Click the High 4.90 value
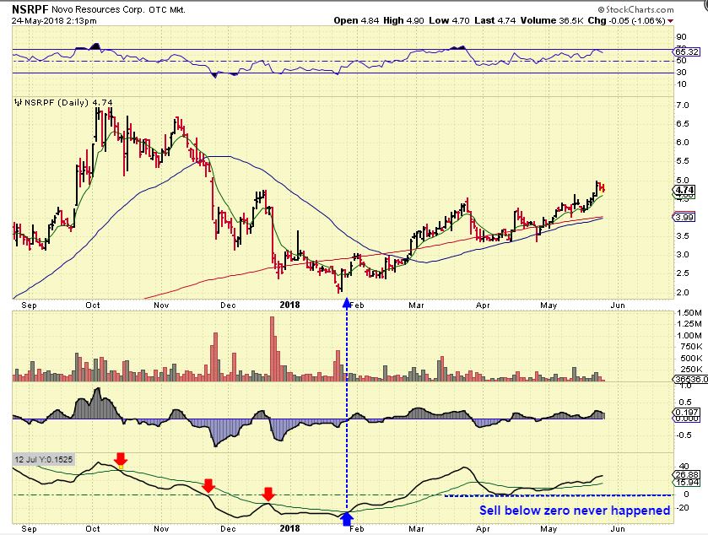708x535 pixels. point(403,21)
